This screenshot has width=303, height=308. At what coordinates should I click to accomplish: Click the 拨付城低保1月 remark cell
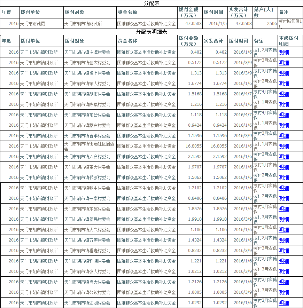(290, 24)
